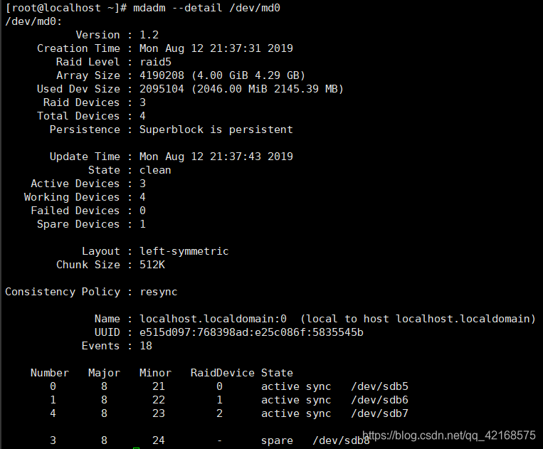Image resolution: width=543 pixels, height=449 pixels.
Task: Click the Name value 'localhost.localdomain:0'
Action: point(213,319)
